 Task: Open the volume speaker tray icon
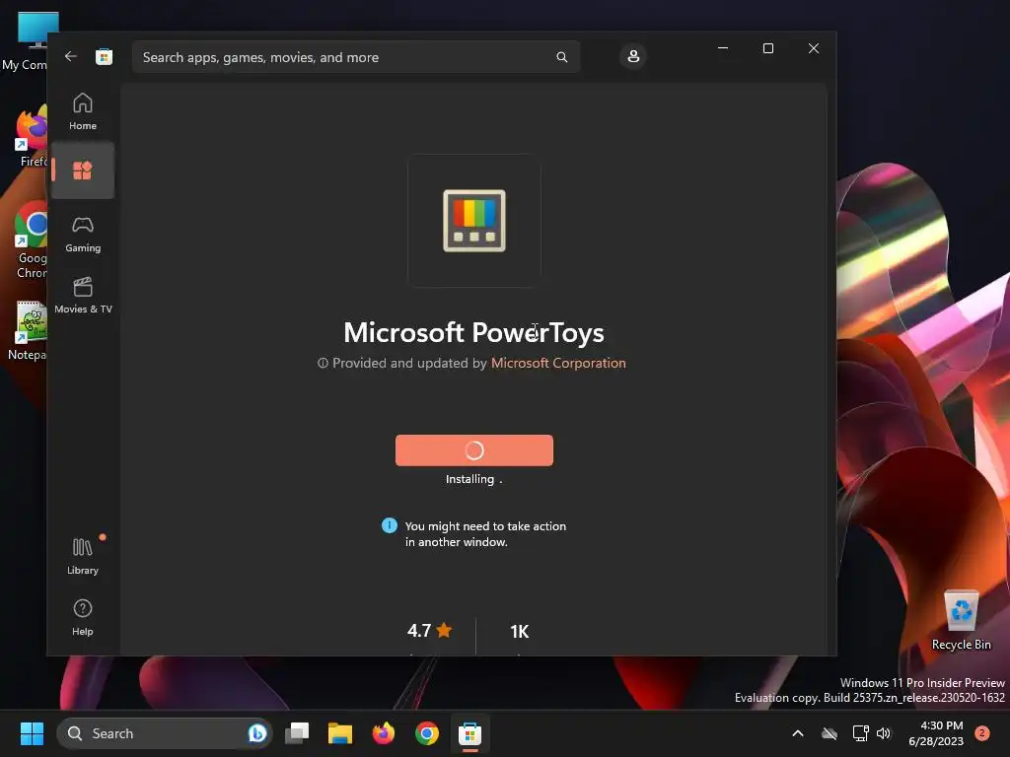click(884, 733)
